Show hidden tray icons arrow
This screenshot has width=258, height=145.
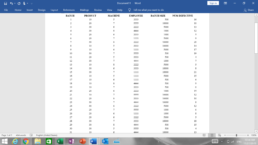point(222,141)
